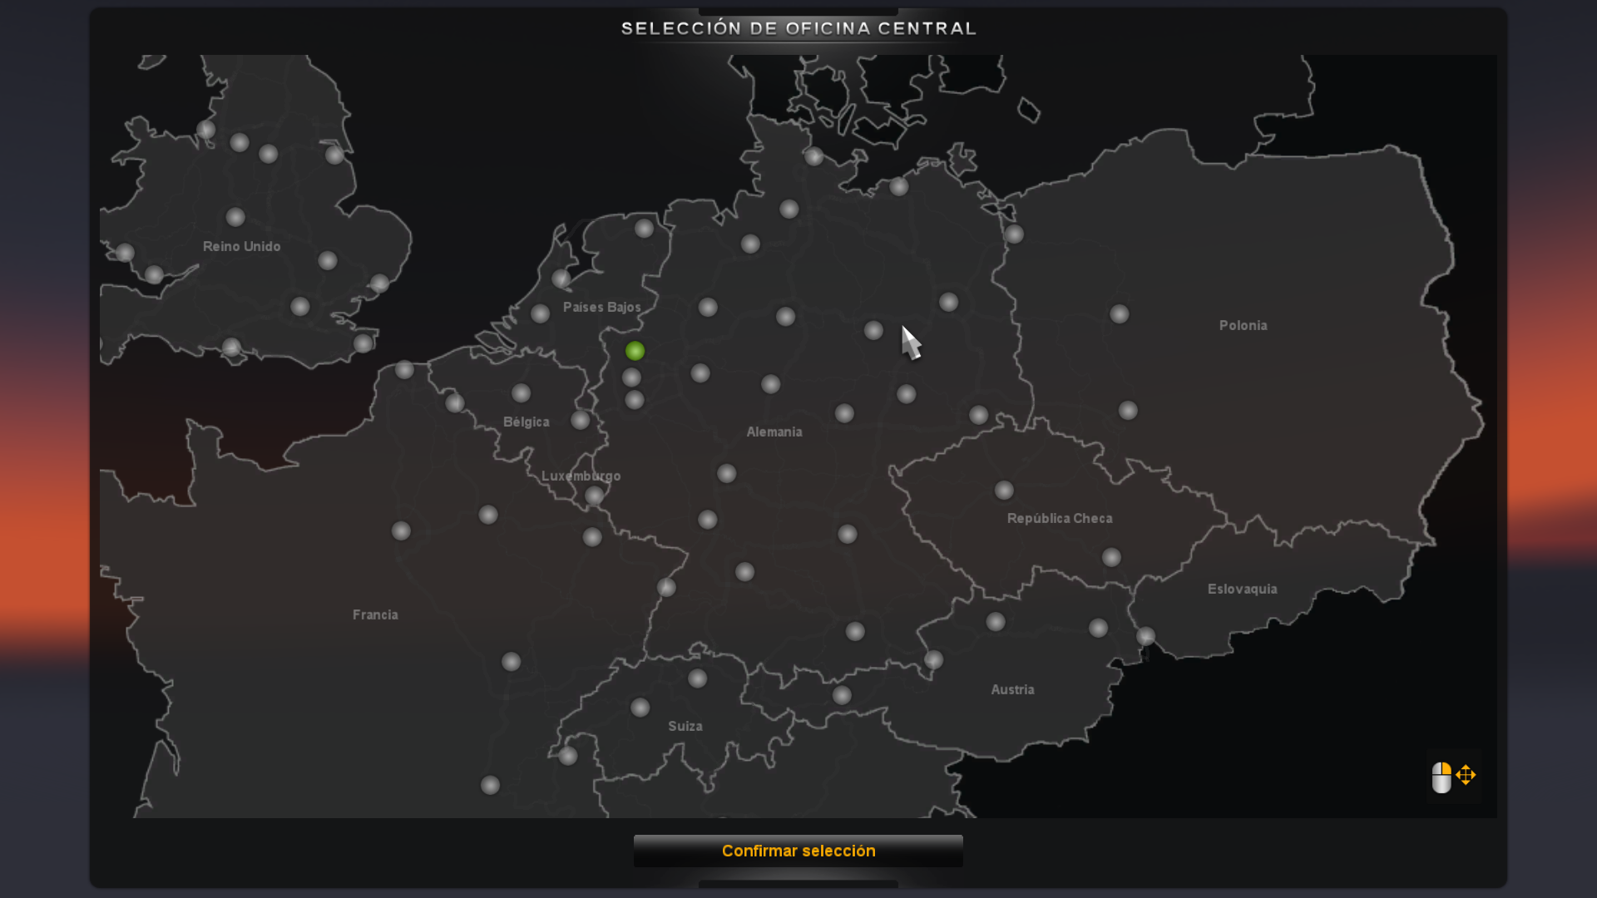
Task: Select the green highlighted city marker
Action: click(635, 351)
